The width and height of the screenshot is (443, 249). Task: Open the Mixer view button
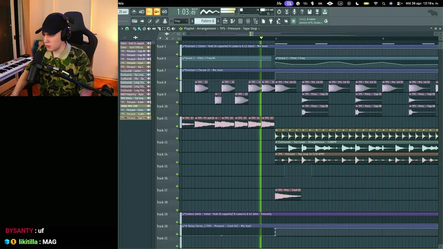pos(248,21)
